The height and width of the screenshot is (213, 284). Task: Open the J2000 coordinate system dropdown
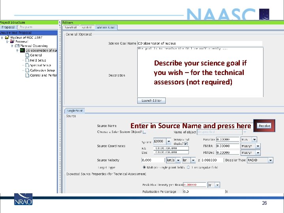tap(169, 141)
